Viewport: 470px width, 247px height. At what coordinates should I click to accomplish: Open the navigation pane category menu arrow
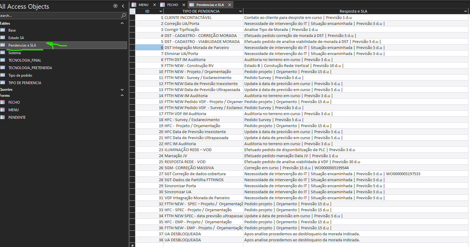[x=115, y=6]
